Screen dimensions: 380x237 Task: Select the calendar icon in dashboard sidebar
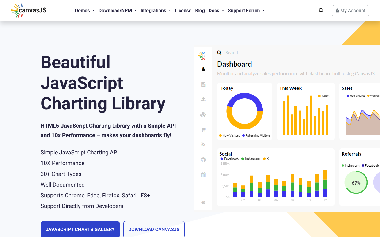coord(203,175)
